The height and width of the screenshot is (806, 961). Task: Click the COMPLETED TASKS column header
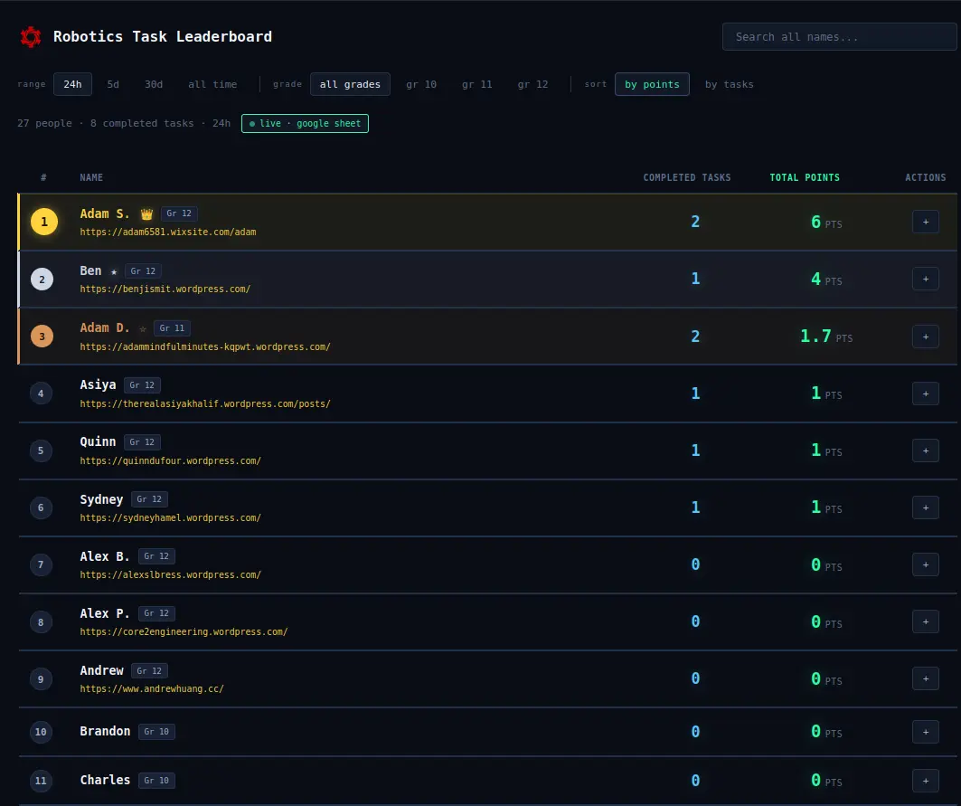coord(687,177)
